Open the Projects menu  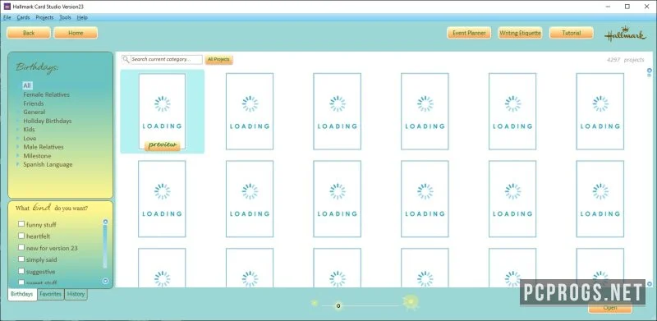44,17
